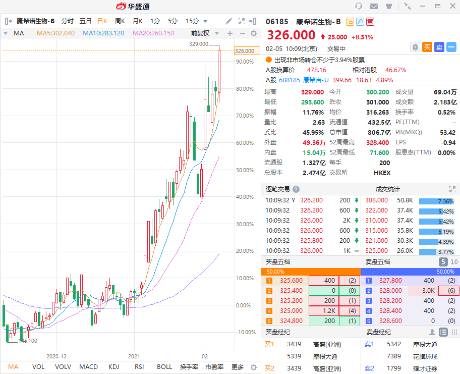Switch to 15分 chart
Screen dimensions: 460x374
[192, 21]
